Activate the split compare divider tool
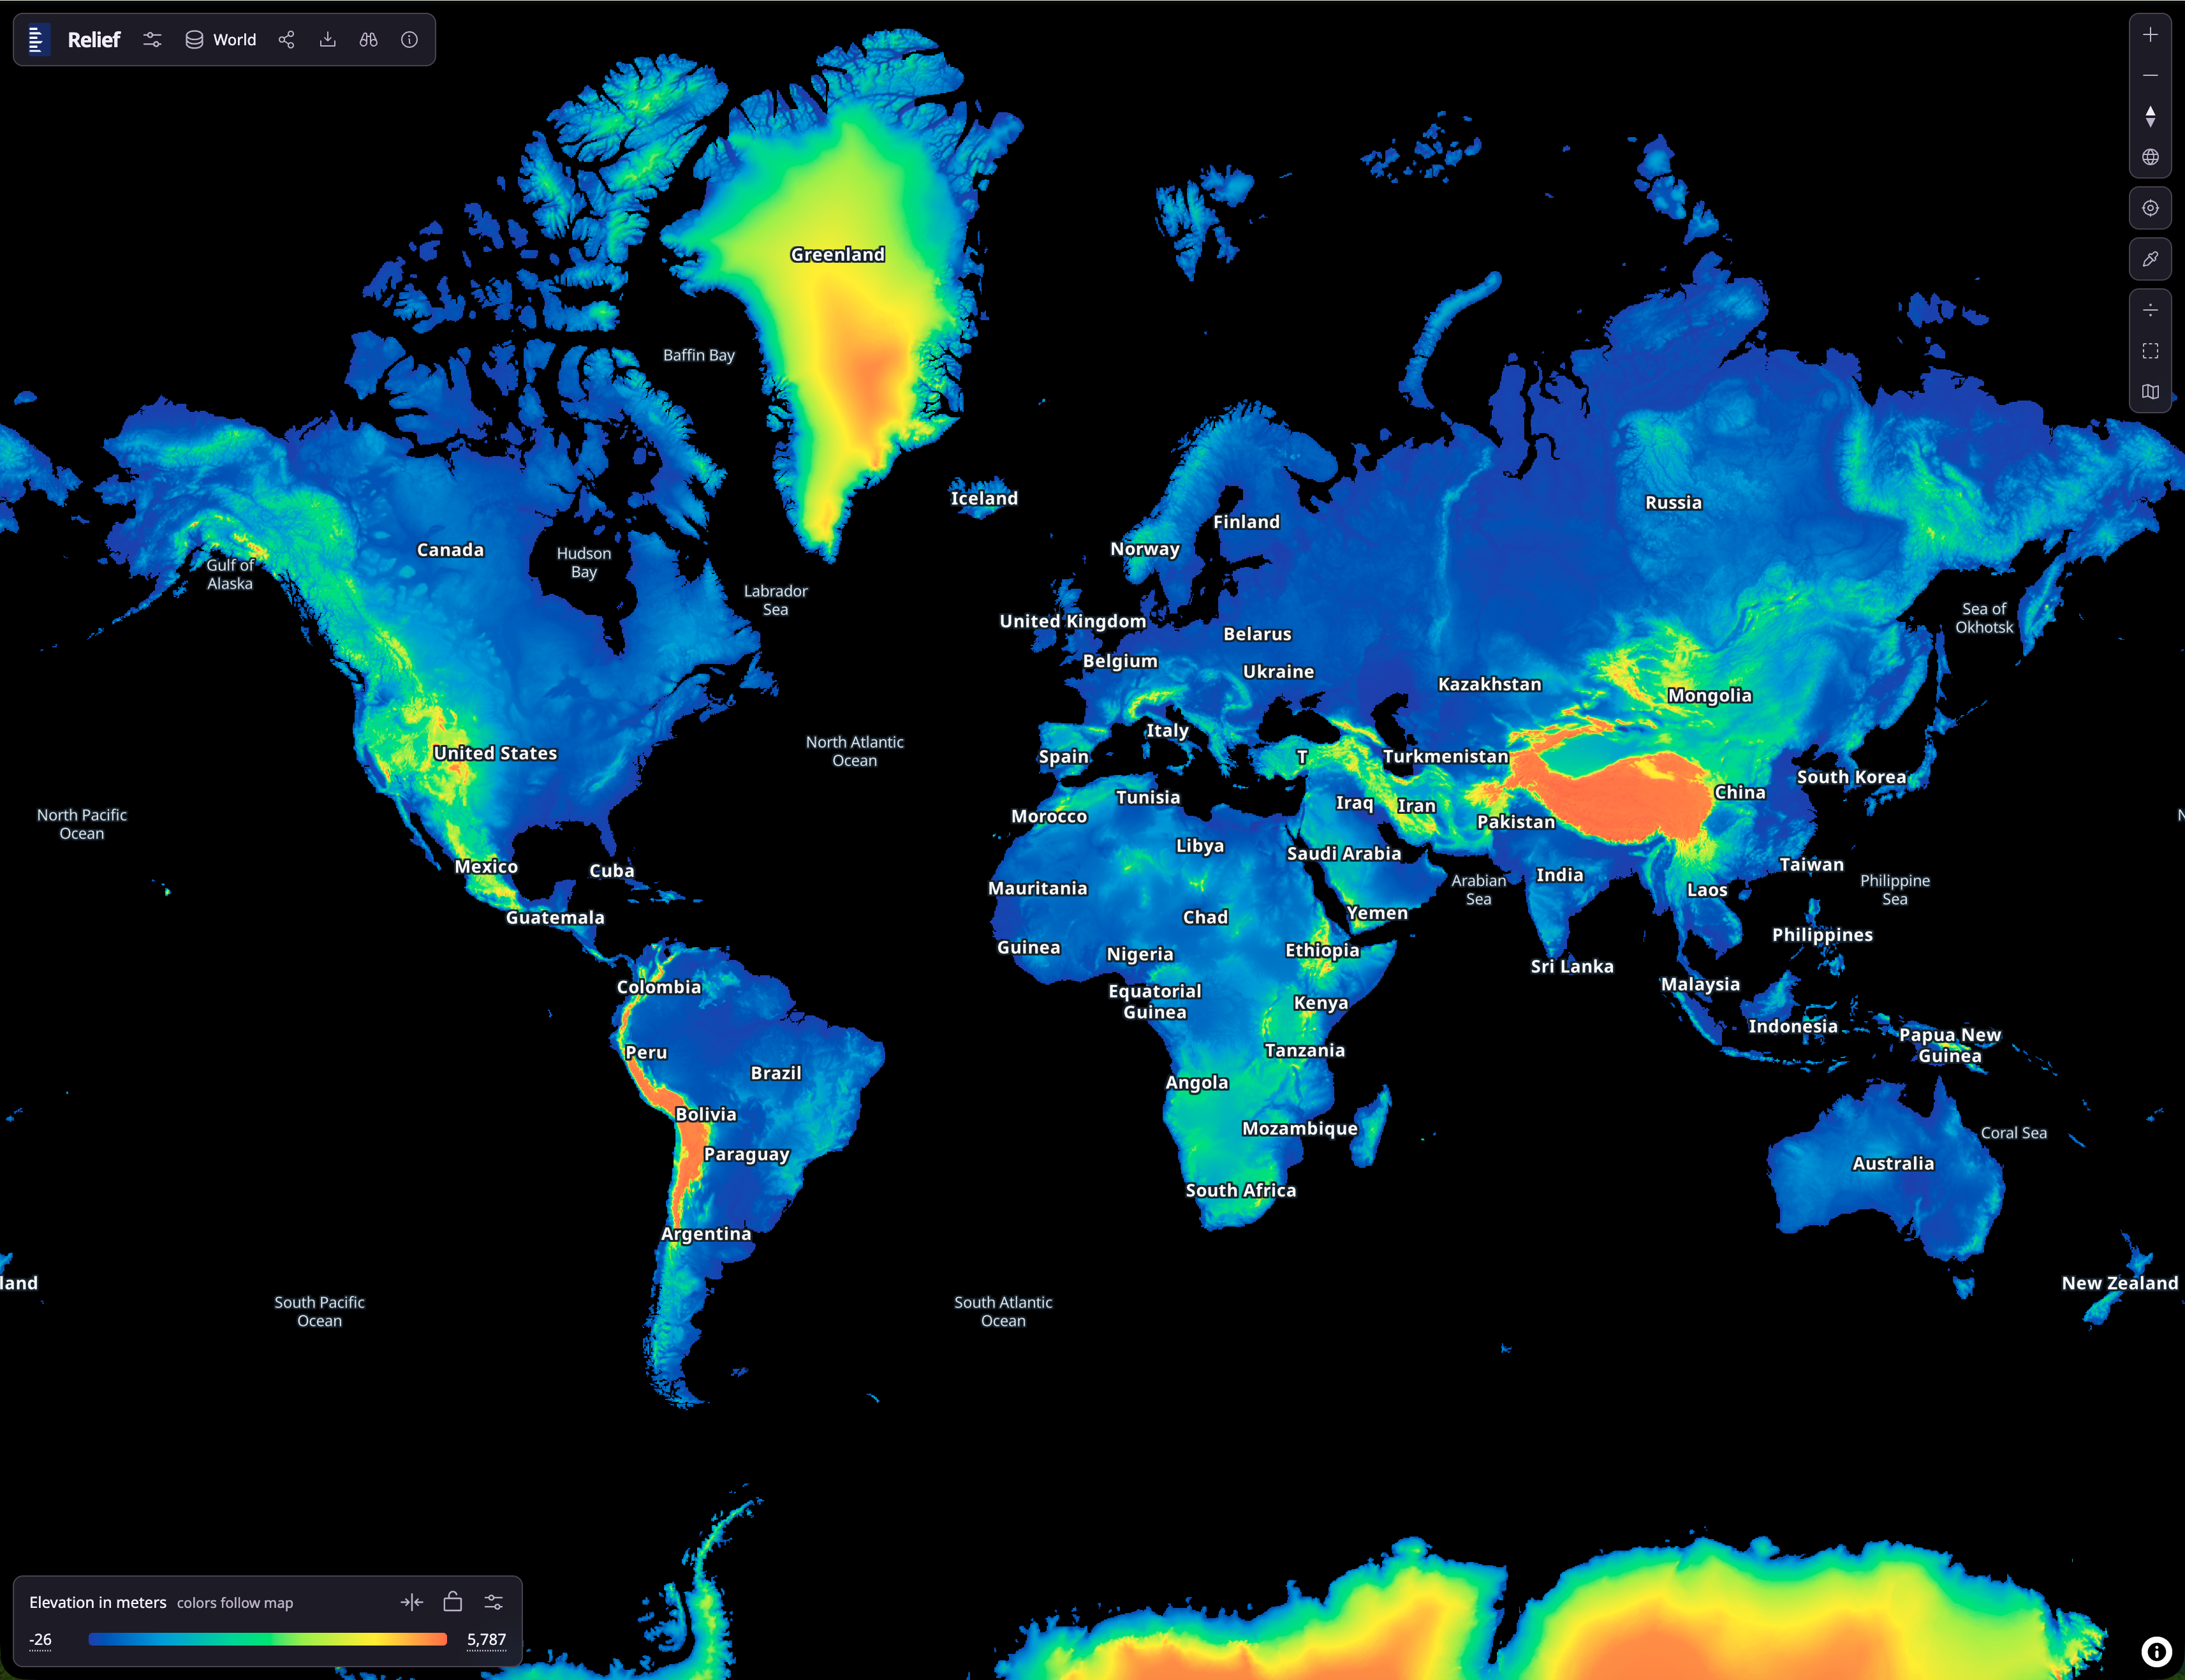Screen dimensions: 2185x1680 [2150, 310]
